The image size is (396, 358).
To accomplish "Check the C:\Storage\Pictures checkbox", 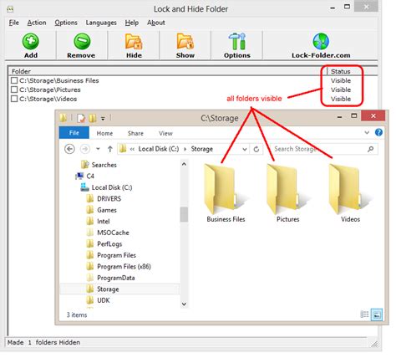I will coord(14,89).
